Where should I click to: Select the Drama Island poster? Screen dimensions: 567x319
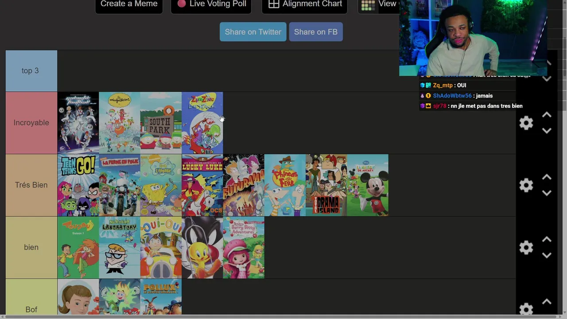pyautogui.click(x=326, y=185)
